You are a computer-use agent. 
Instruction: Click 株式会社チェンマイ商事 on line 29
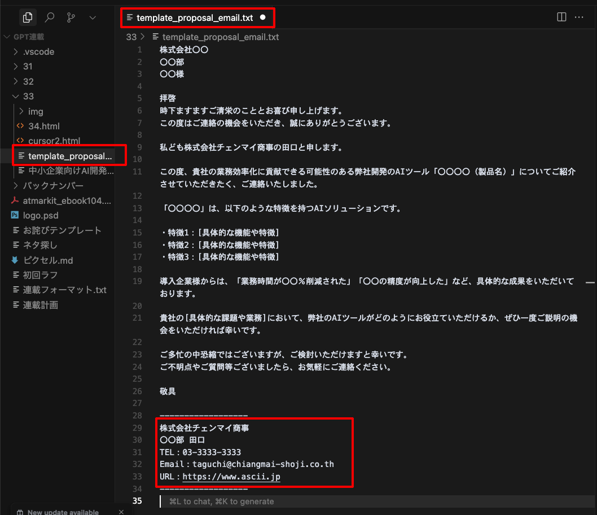pos(204,428)
